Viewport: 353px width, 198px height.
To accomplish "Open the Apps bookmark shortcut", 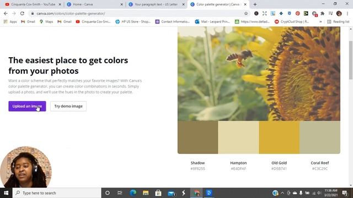I will click(x=10, y=21).
